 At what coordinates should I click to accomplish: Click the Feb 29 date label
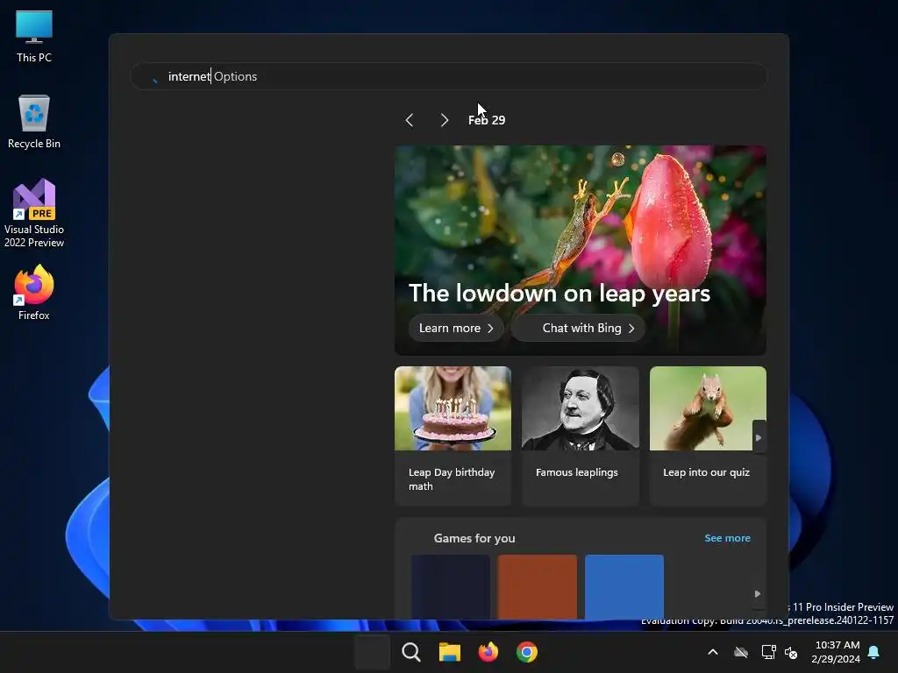487,120
